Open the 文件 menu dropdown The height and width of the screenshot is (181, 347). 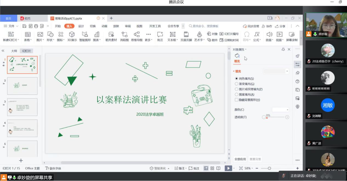[x=11, y=26]
